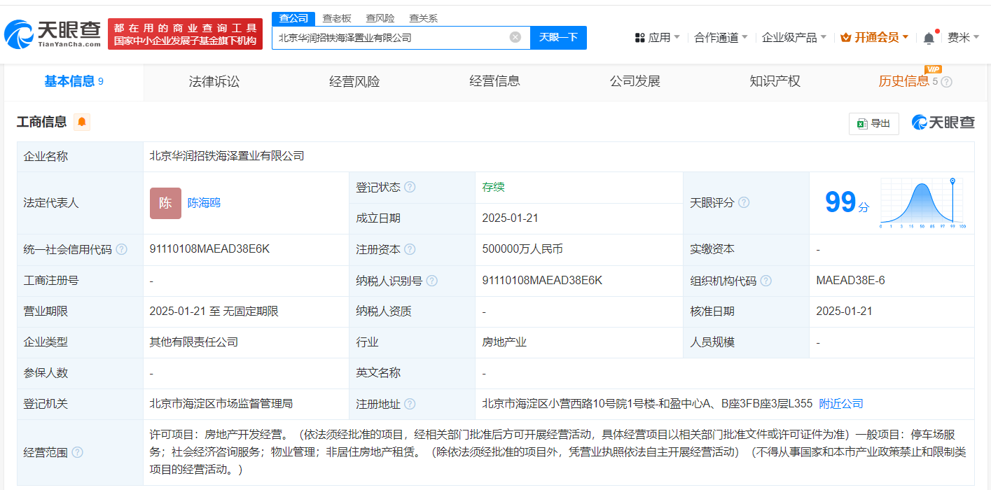The width and height of the screenshot is (991, 490).
Task: Expand the 企业级产品 dropdown
Action: [794, 38]
